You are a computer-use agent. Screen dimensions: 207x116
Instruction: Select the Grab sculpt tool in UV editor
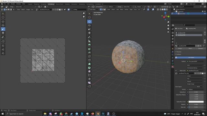tap(3, 46)
